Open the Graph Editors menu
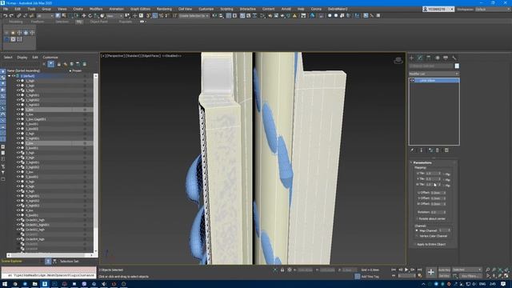The height and width of the screenshot is (288, 512). point(141,9)
